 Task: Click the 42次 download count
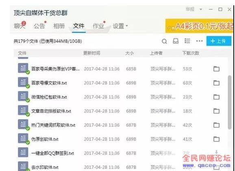187,125
